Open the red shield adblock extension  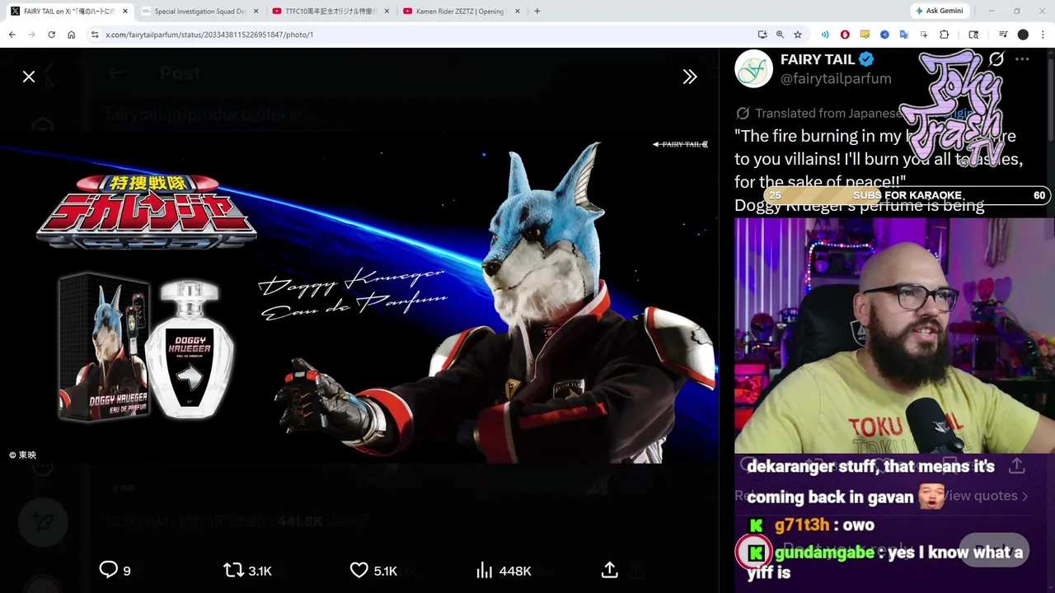845,35
